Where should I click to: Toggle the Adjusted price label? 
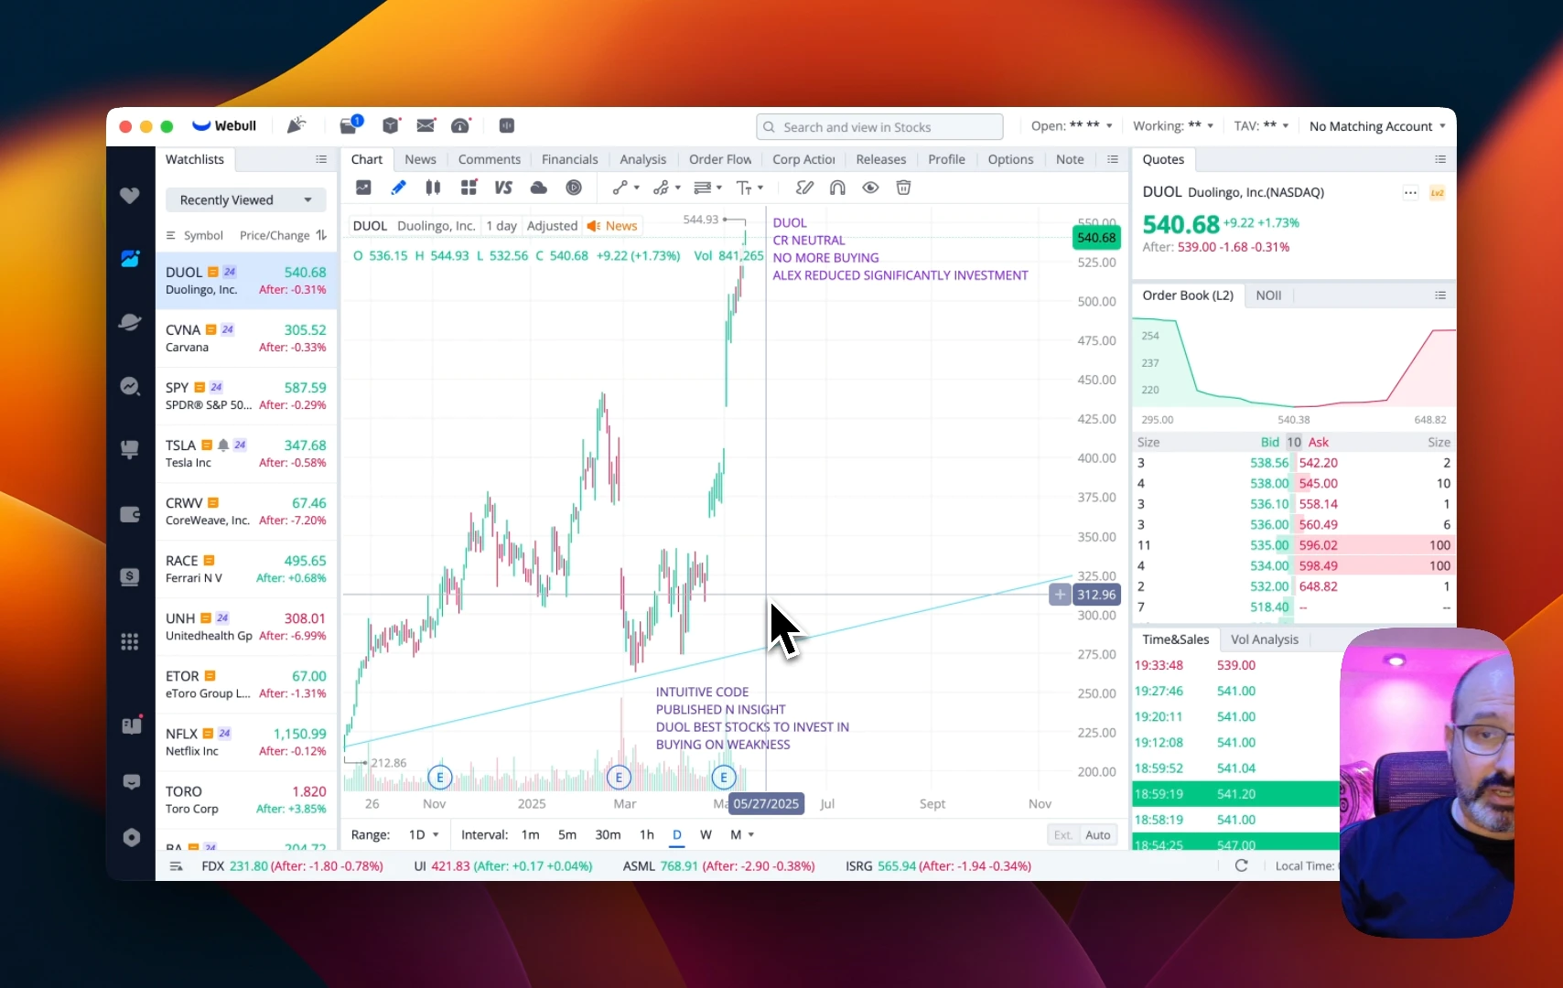click(x=552, y=226)
